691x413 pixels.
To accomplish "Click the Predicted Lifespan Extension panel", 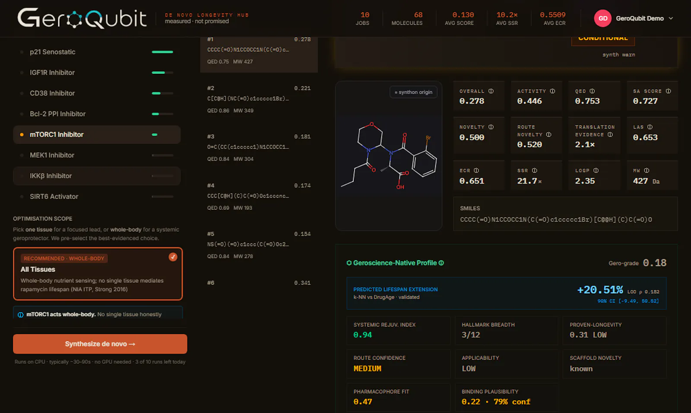I will point(507,293).
